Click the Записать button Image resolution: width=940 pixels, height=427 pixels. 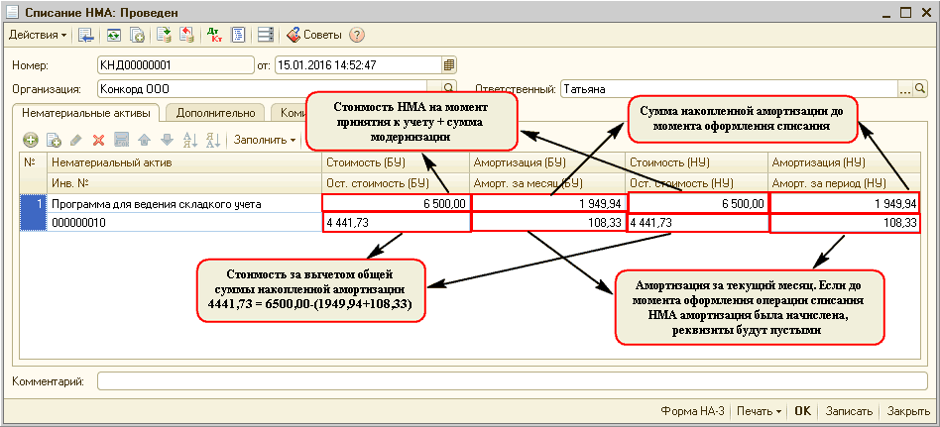coord(849,411)
